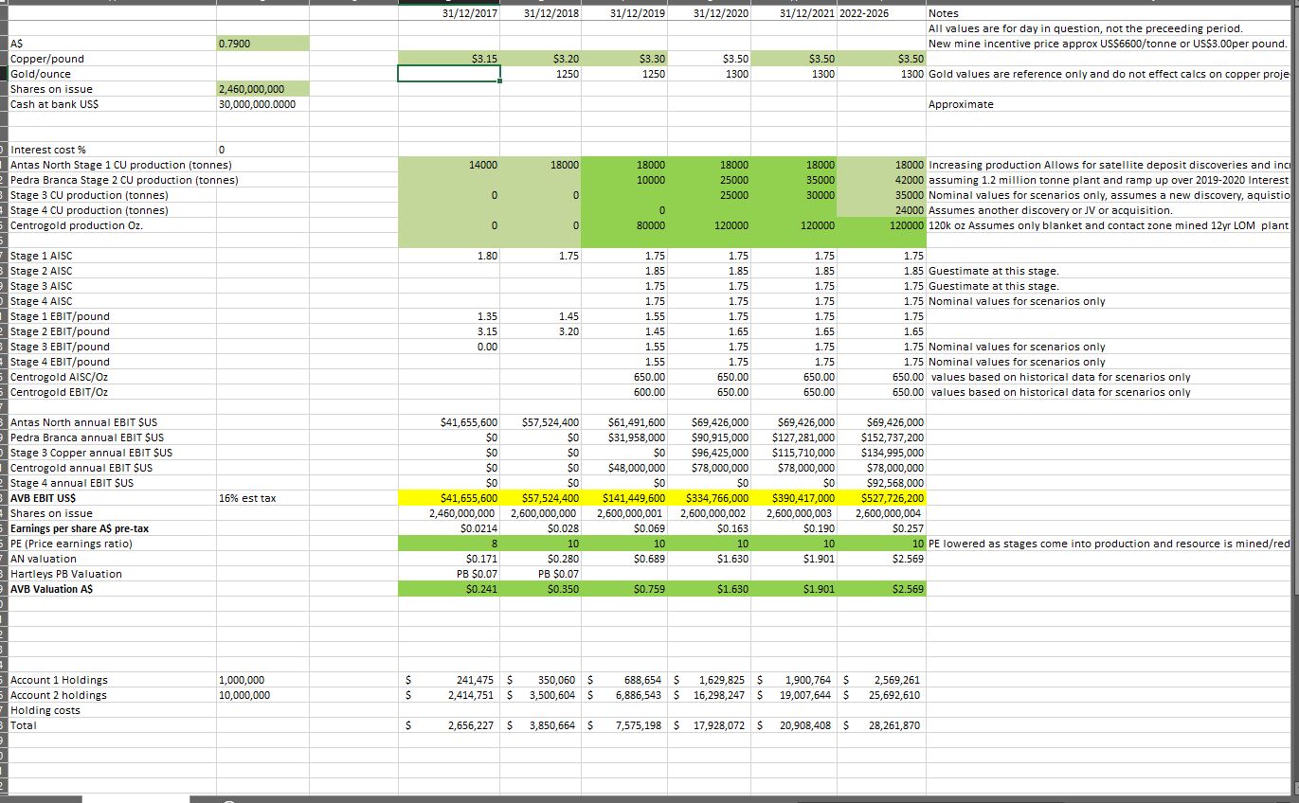Select the Stage 3 AISC row label
1299x803 pixels.
tap(41, 286)
